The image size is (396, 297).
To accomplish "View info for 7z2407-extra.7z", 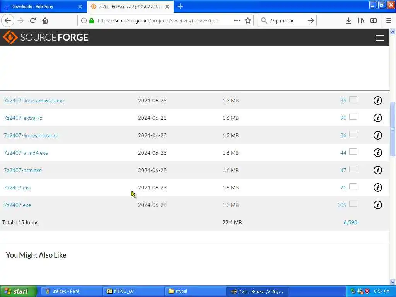I will point(377,118).
